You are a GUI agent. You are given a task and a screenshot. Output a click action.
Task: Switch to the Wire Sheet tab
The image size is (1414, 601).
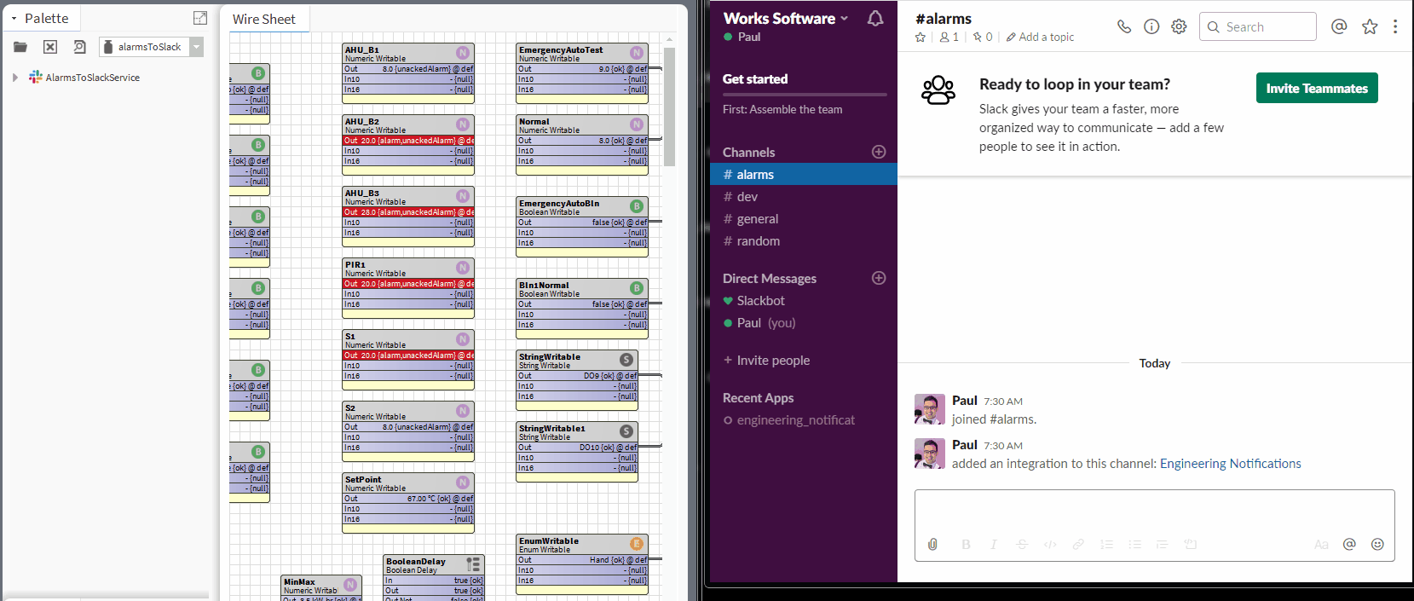point(264,19)
